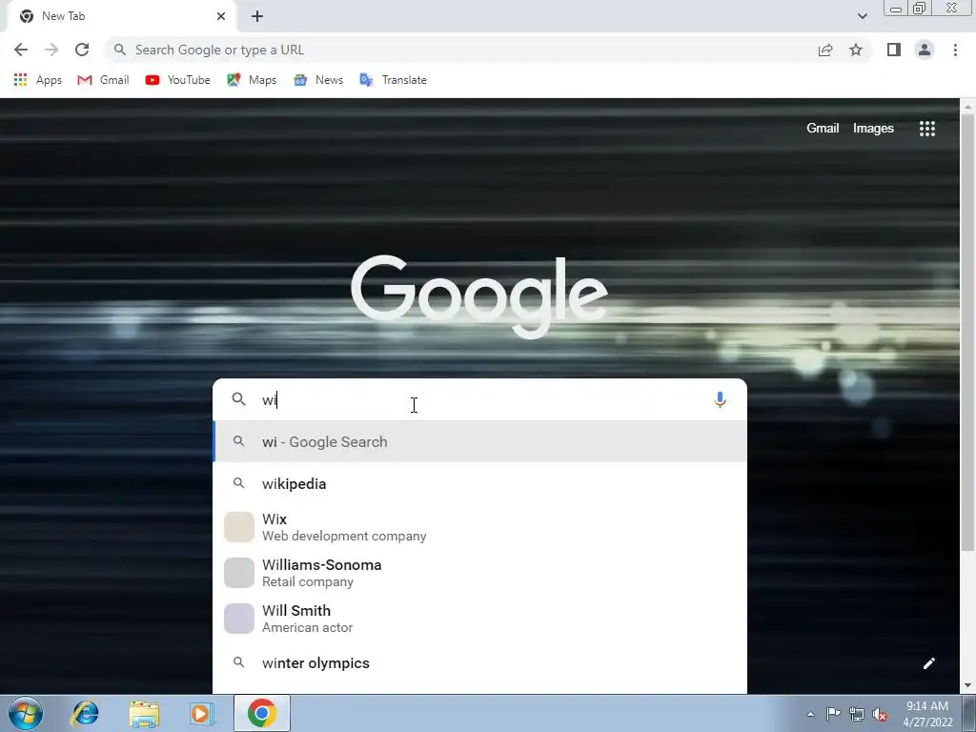This screenshot has height=732, width=976.
Task: Choose the Williams-Sonoma suggestion
Action: 479,573
